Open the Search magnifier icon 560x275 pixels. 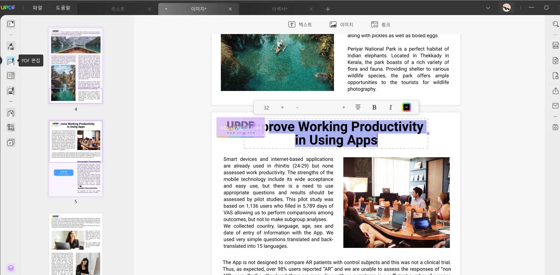(555, 24)
